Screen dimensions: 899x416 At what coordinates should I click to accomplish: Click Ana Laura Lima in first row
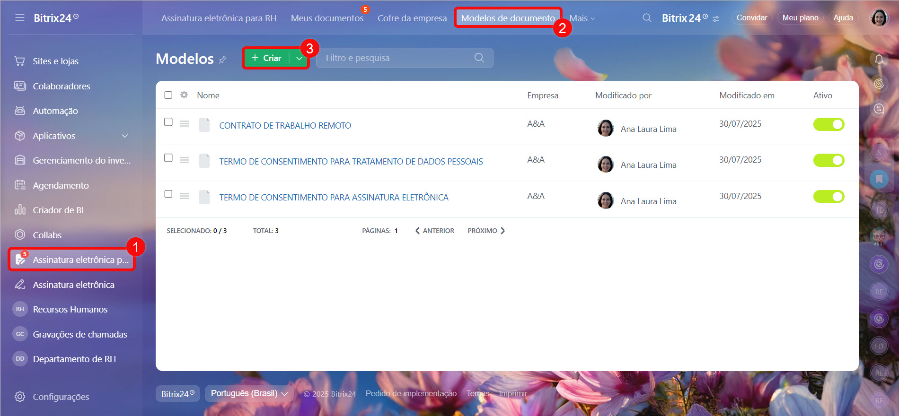[x=648, y=129]
